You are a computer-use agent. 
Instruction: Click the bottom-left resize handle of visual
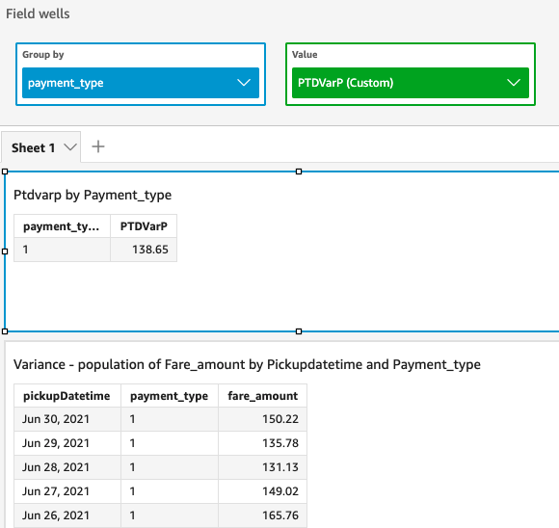click(x=5, y=331)
